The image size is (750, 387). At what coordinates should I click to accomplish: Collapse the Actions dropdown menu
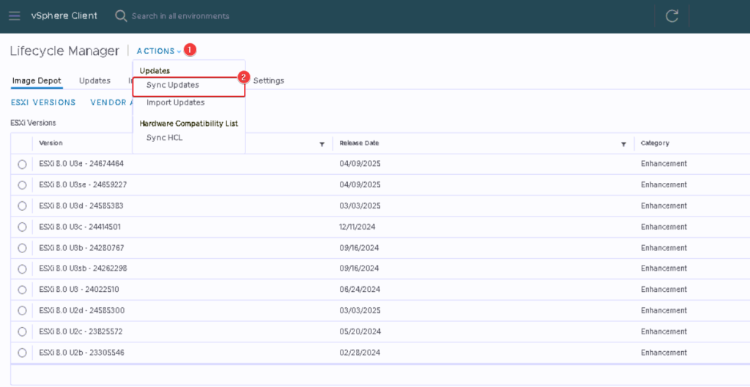(x=158, y=51)
